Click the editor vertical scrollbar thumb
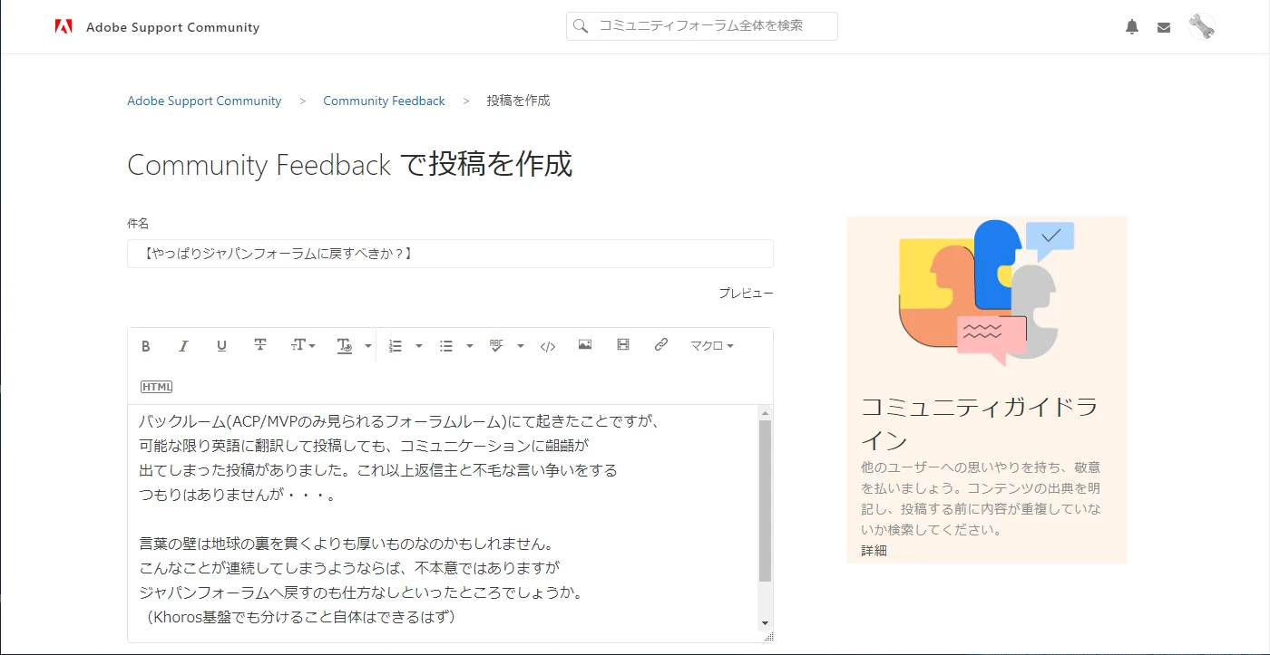The width and height of the screenshot is (1270, 655). (765, 500)
